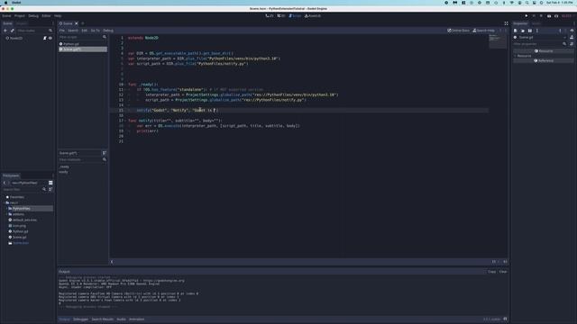Add a new scene tab
This screenshot has width=577, height=324.
pyautogui.click(x=82, y=23)
